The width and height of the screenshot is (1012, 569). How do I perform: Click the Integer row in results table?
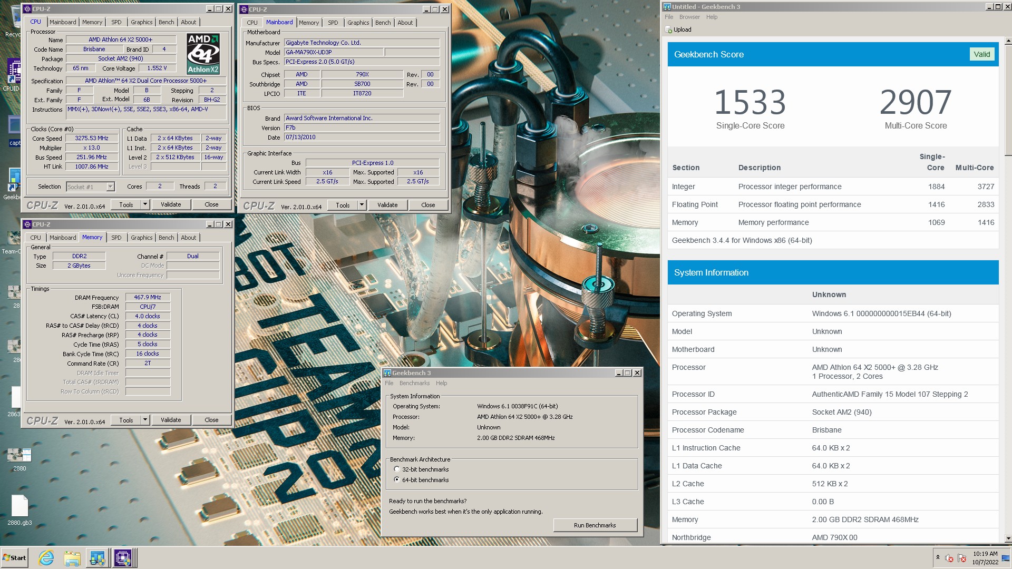coord(833,187)
